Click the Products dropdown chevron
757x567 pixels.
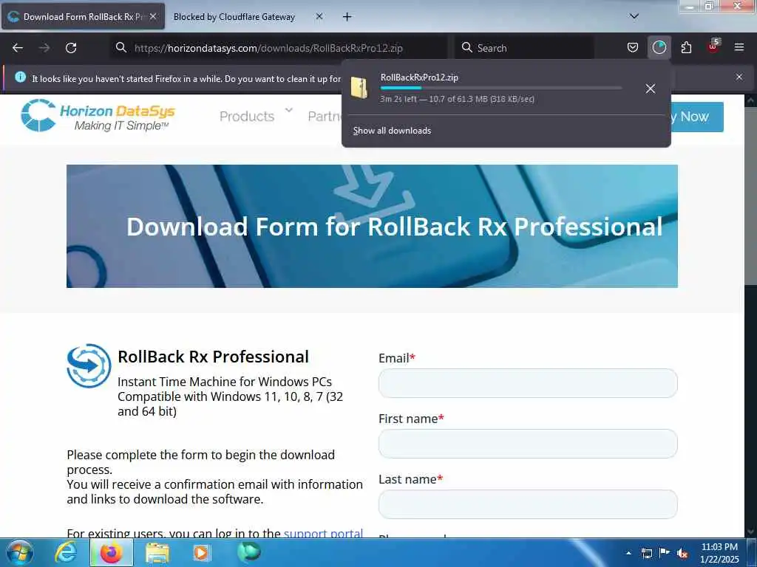[289, 110]
